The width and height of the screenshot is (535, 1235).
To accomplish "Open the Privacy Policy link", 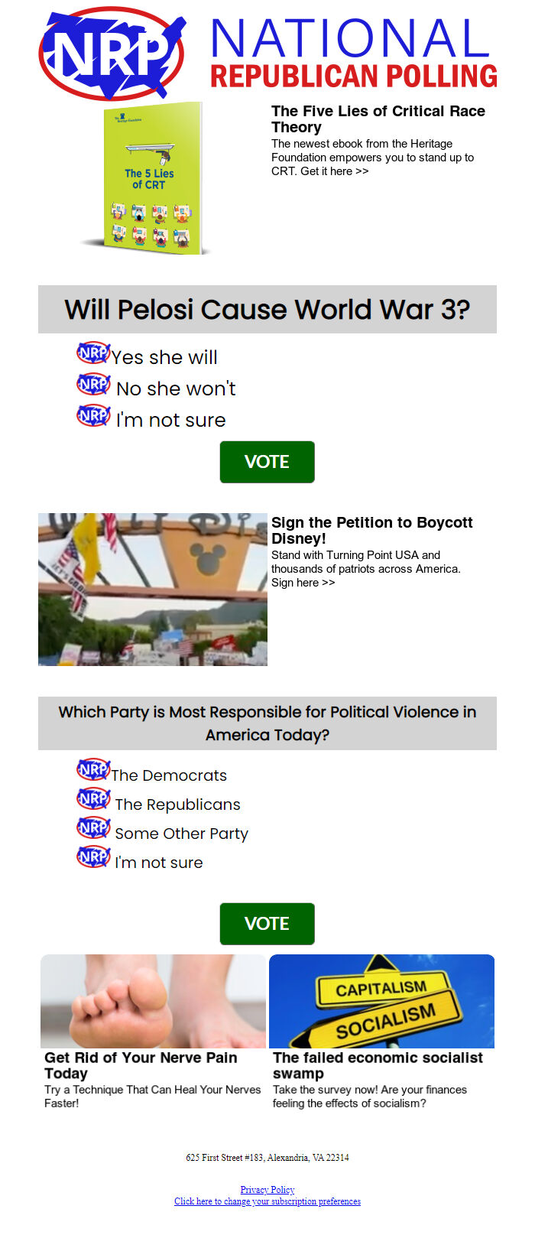I will [x=267, y=1189].
